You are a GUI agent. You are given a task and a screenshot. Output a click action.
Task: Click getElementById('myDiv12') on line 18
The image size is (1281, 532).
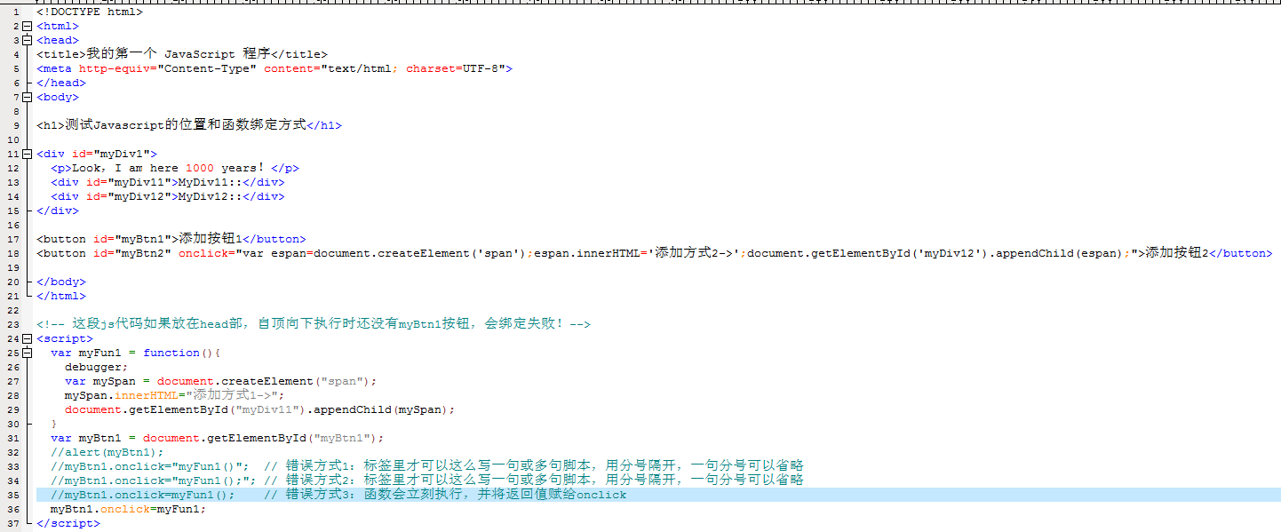click(x=896, y=254)
